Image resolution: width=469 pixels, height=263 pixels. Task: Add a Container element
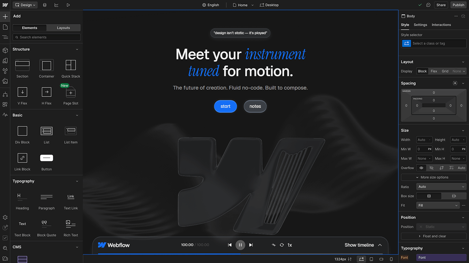(x=46, y=69)
